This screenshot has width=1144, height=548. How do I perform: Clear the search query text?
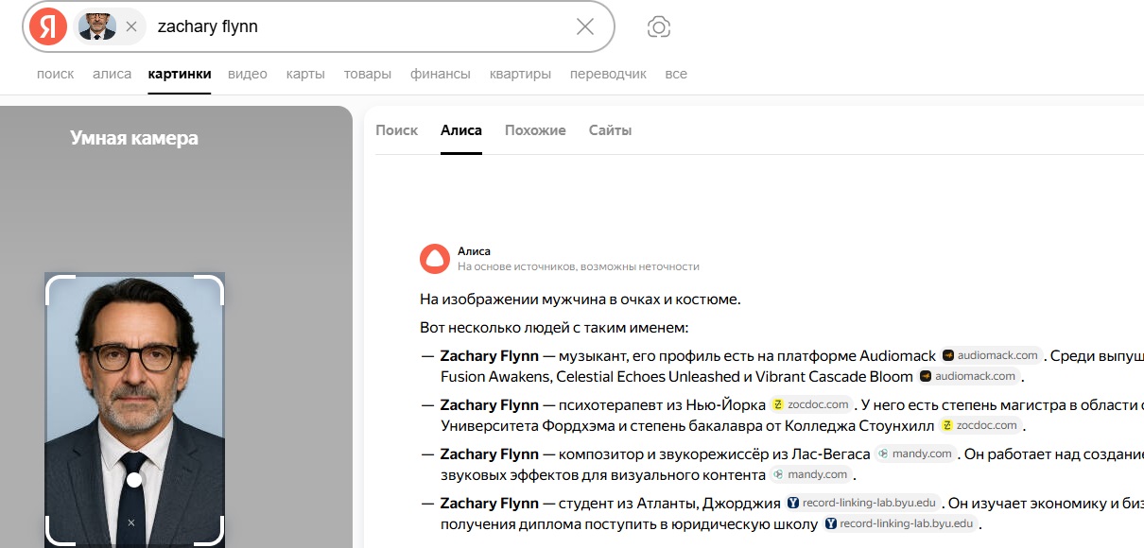[x=585, y=26]
